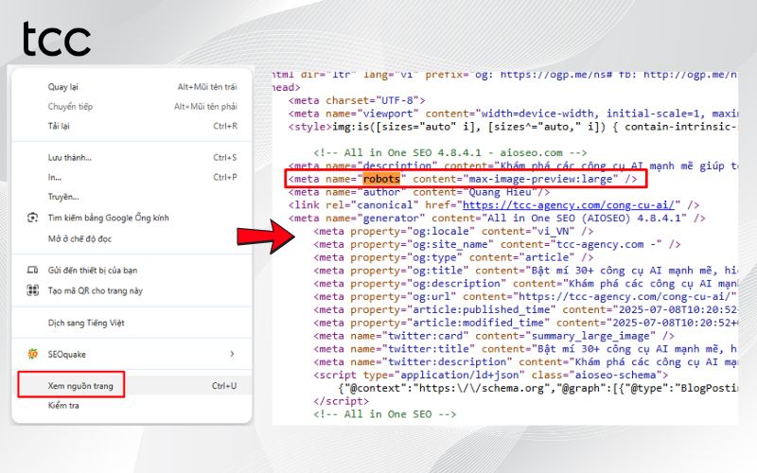
Task: Click the article:modified_time line
Action: tap(525, 323)
